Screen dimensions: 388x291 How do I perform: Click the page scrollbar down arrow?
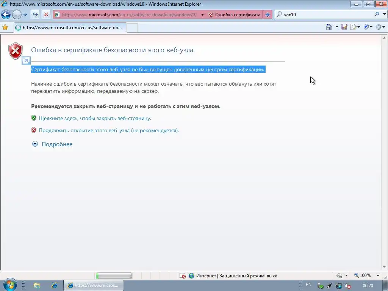(x=384, y=267)
